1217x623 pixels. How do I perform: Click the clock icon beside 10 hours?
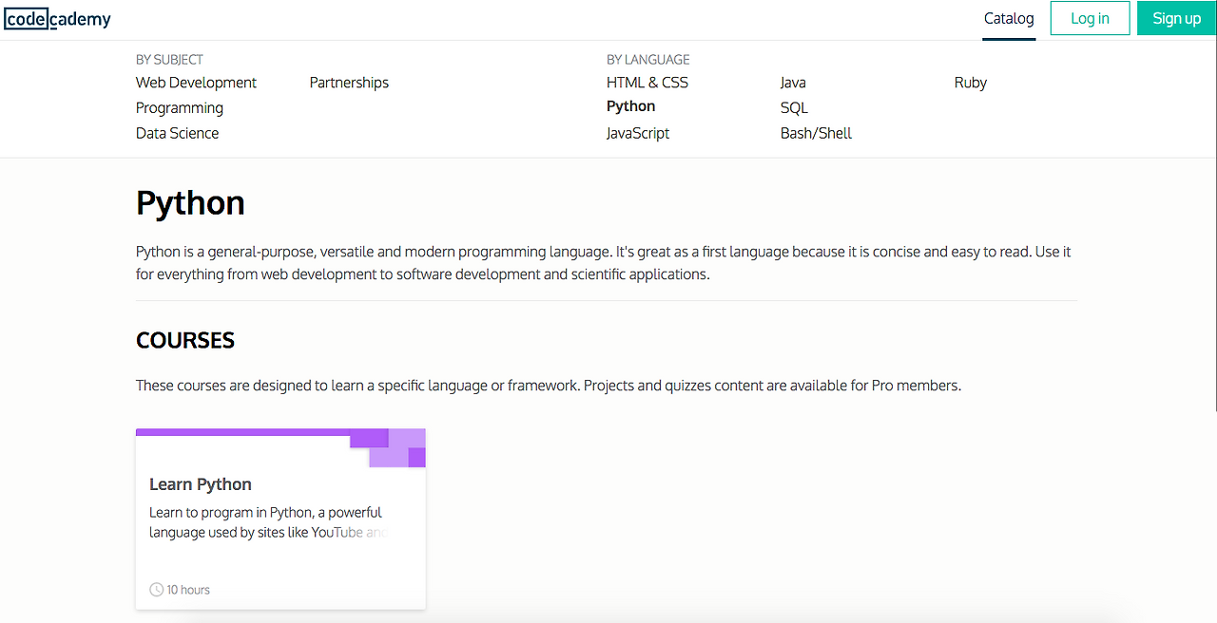coord(156,590)
